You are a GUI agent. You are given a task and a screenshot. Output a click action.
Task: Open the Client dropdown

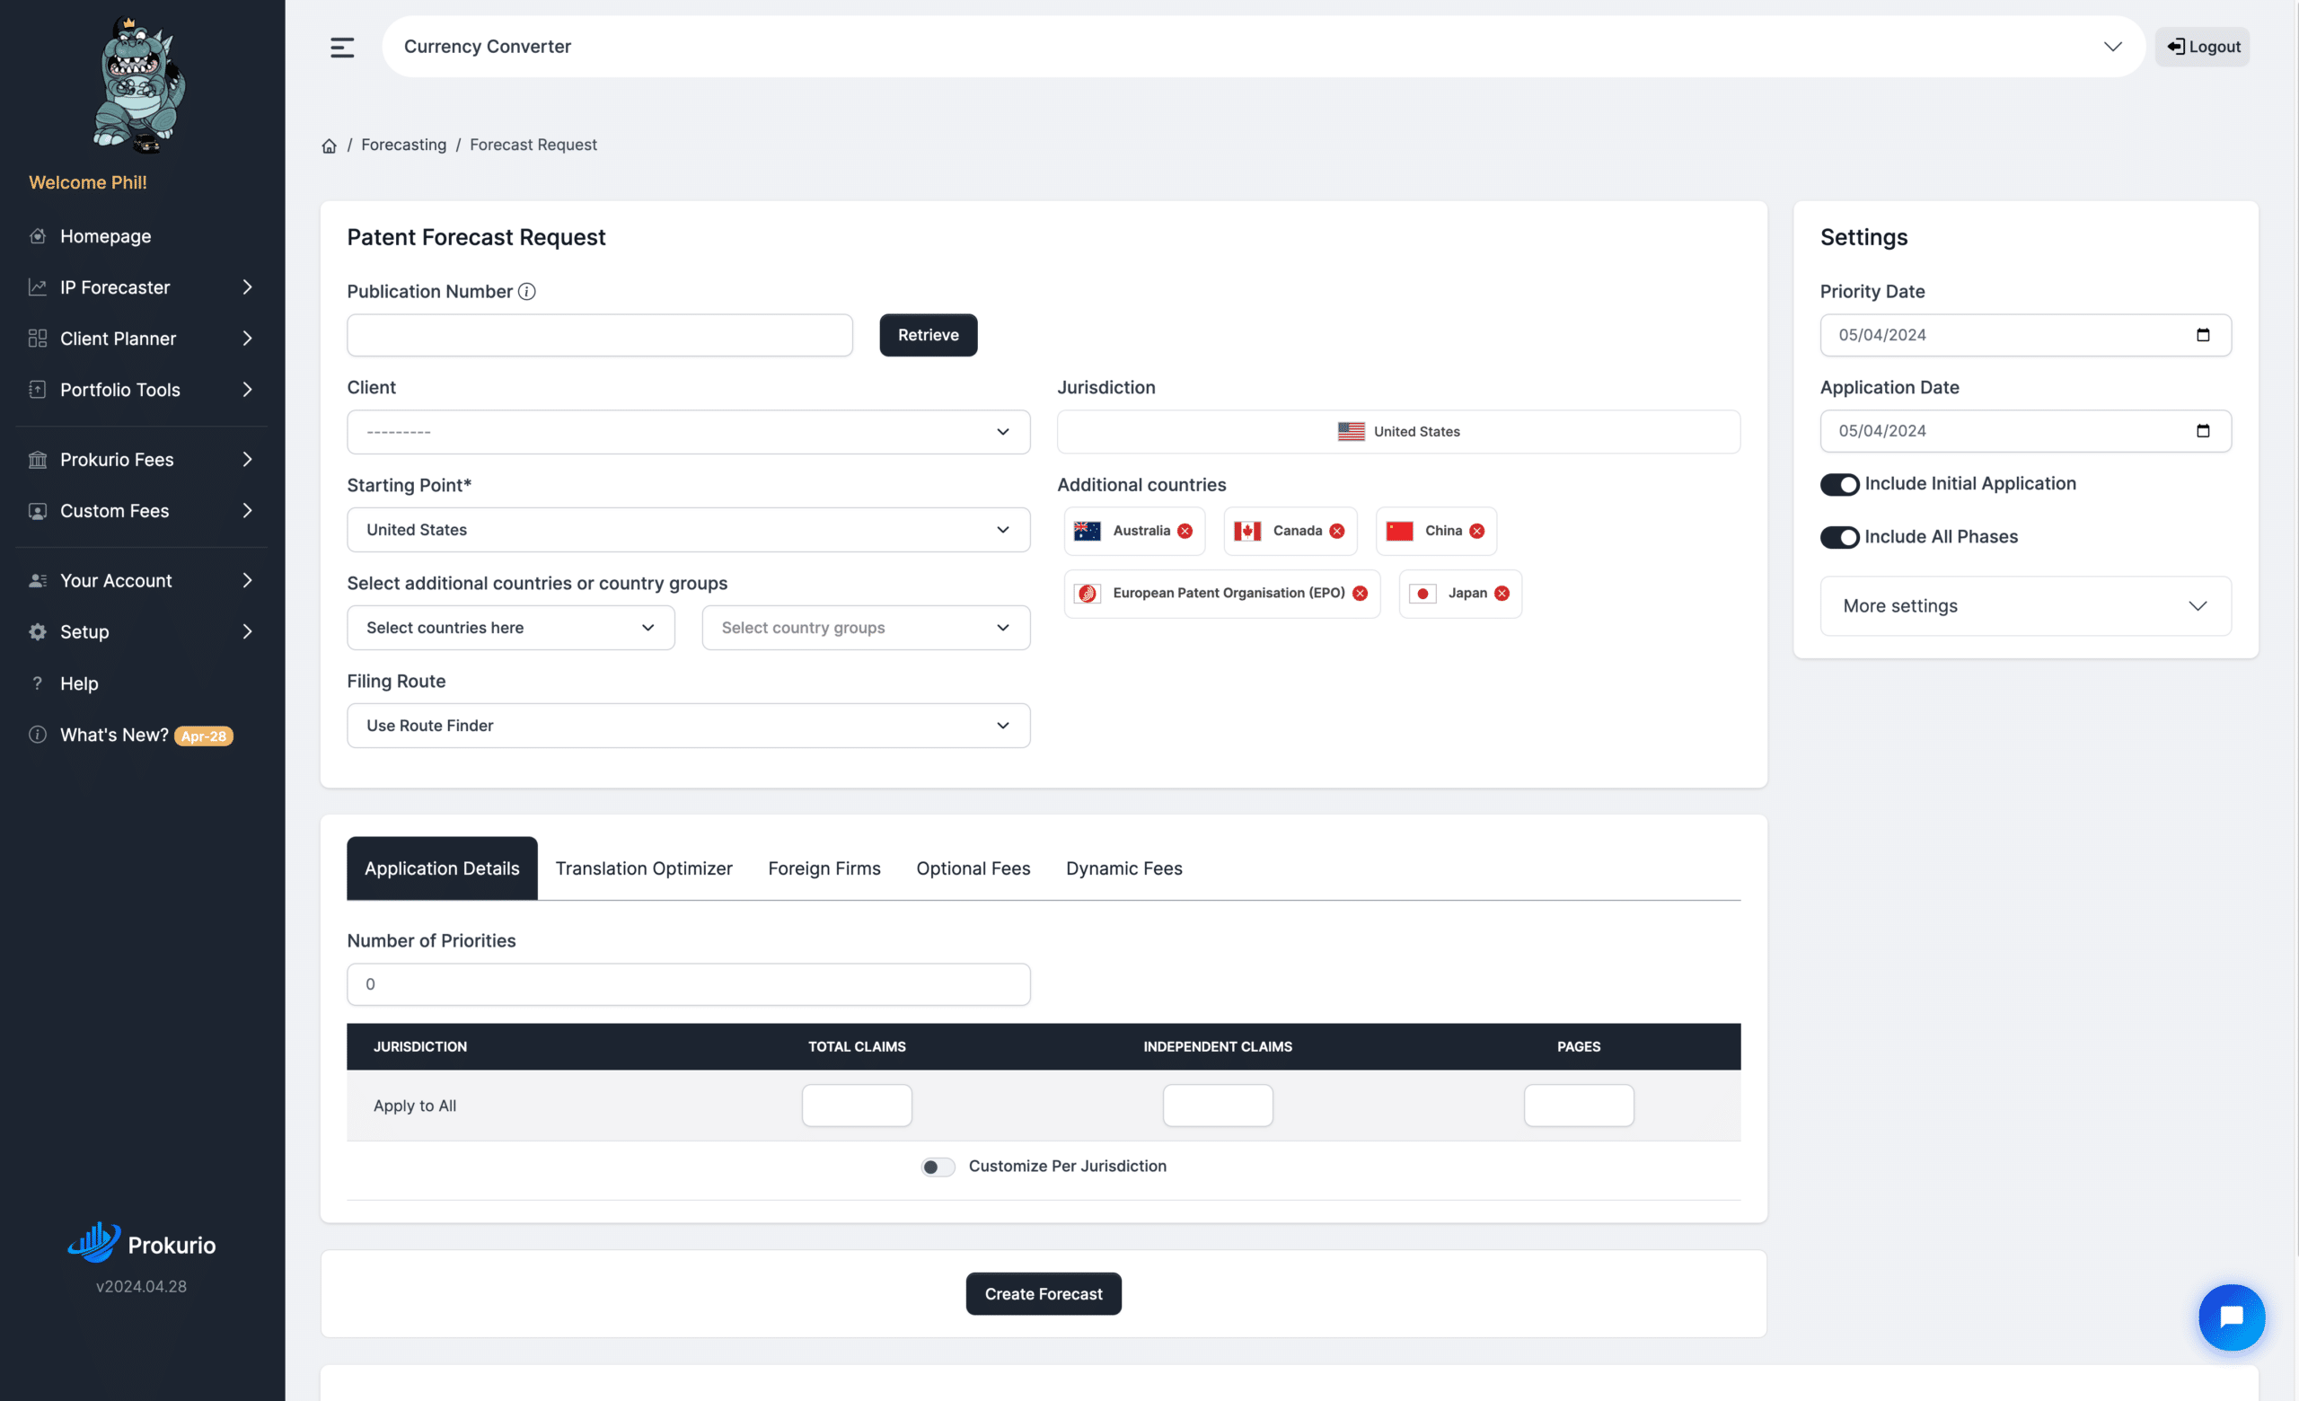tap(689, 432)
